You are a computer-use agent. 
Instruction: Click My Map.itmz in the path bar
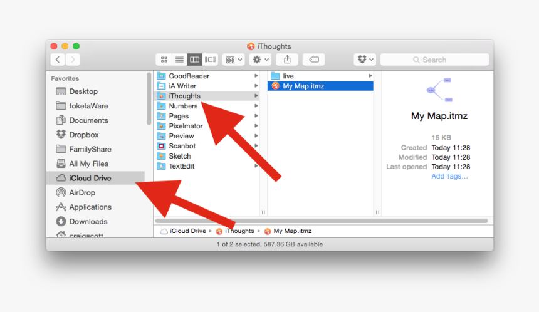click(x=288, y=231)
